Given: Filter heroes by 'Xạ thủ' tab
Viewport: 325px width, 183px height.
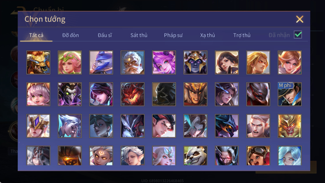Looking at the screenshot, I should coord(207,35).
